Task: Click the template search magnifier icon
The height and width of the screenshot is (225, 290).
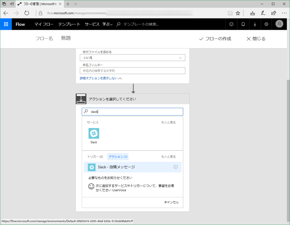Action: [118, 24]
